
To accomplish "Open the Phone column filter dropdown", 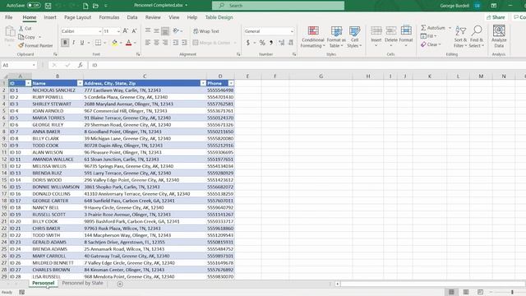I will 231,83.
